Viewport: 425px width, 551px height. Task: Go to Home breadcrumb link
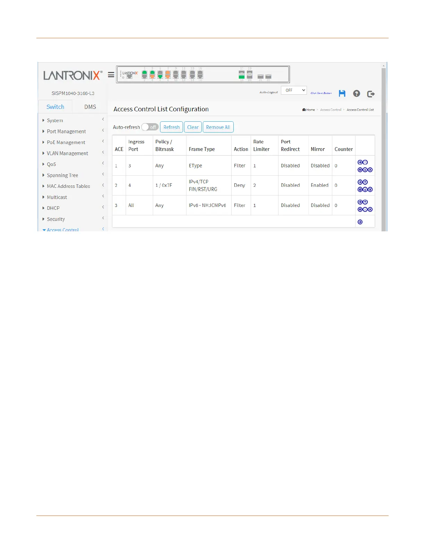(310, 110)
